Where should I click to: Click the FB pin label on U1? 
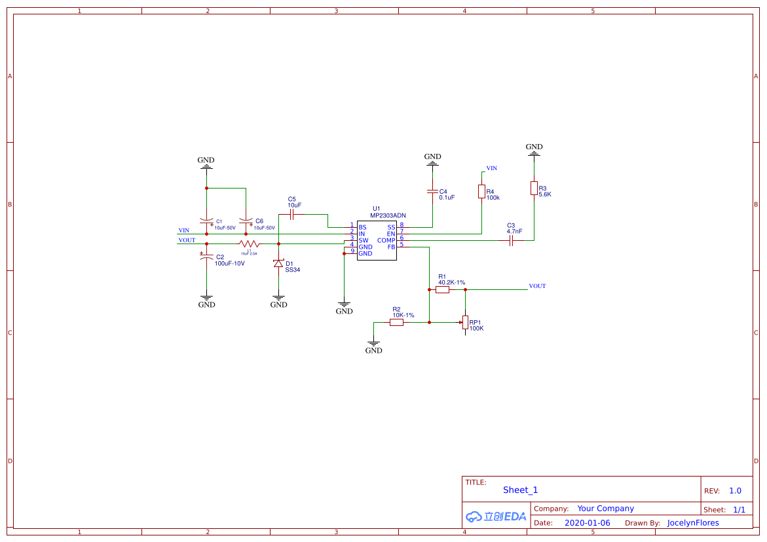391,247
